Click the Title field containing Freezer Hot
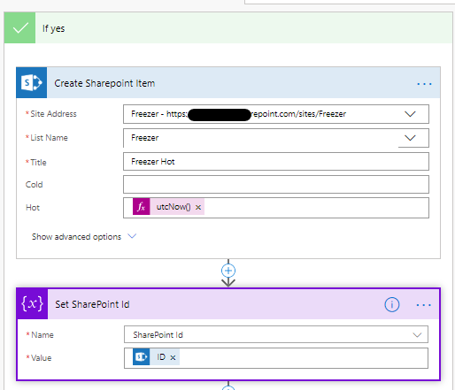Screen dimensions: 455x390 [x=276, y=162]
